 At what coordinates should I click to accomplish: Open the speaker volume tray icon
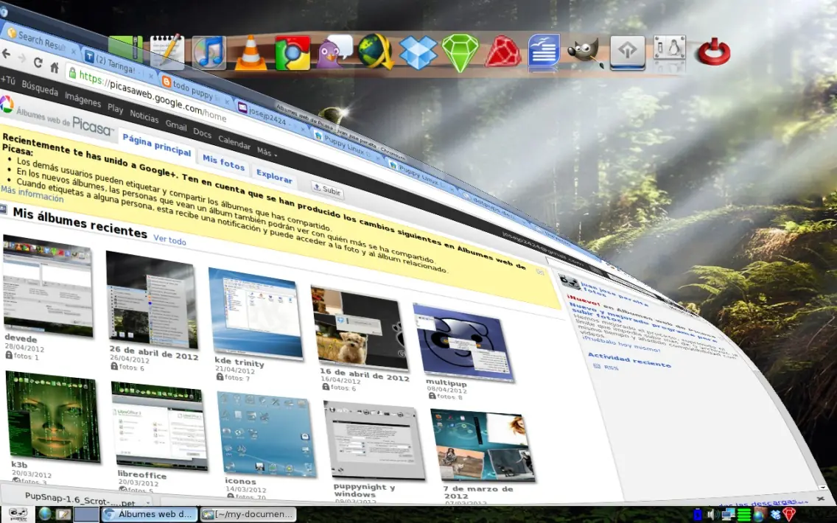(x=712, y=515)
